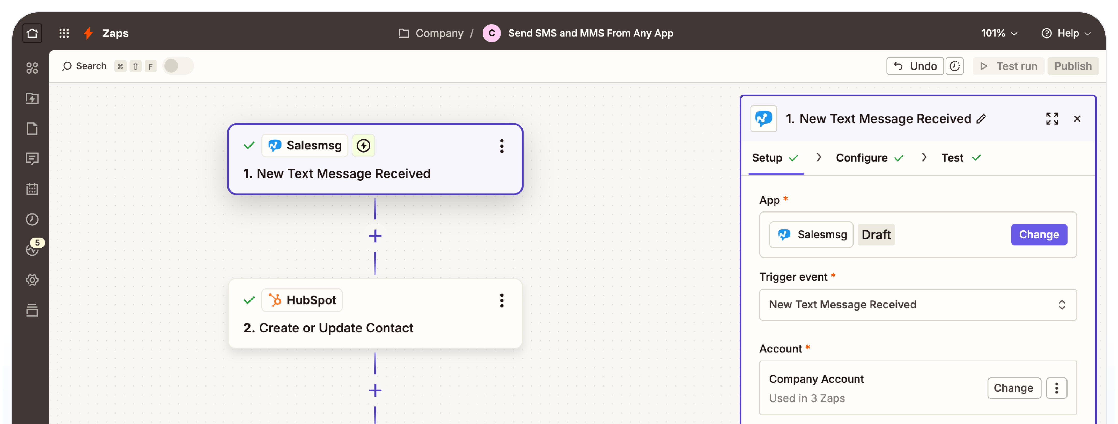The height and width of the screenshot is (424, 1118).
Task: Click the version history icon beside Undo
Action: 954,66
